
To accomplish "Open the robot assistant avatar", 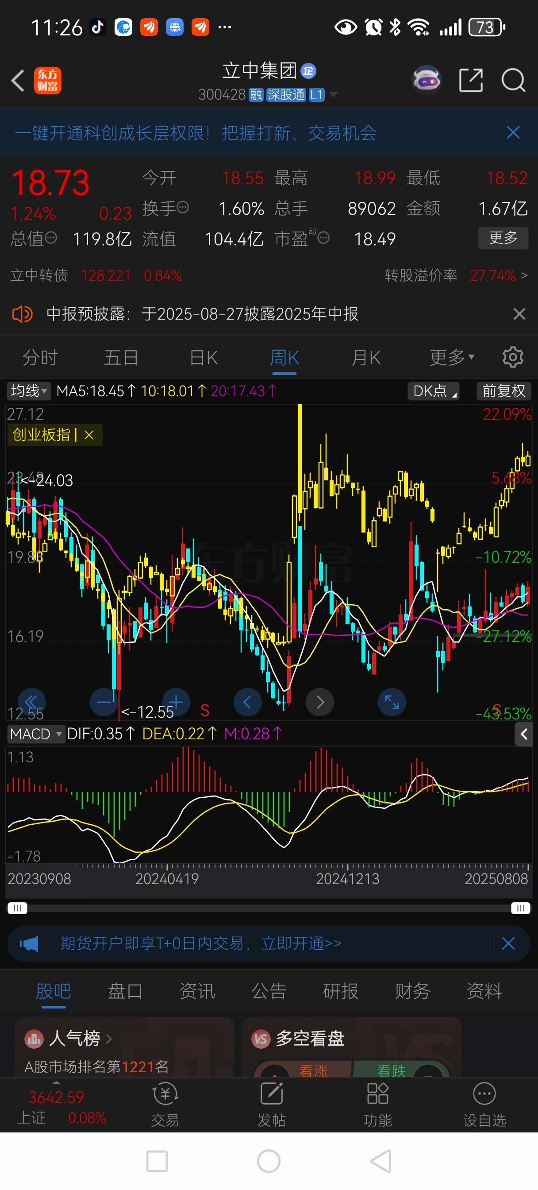I will [x=427, y=81].
